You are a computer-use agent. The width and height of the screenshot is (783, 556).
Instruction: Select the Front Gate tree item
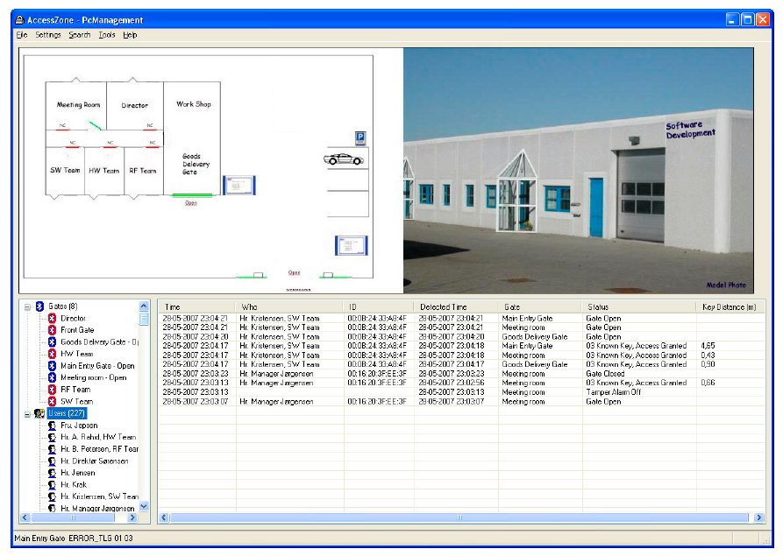tap(77, 330)
